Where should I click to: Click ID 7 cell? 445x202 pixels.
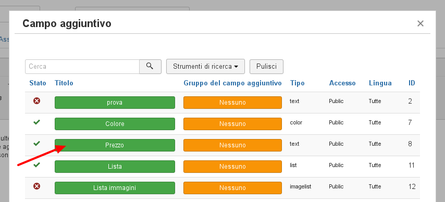[x=410, y=122]
